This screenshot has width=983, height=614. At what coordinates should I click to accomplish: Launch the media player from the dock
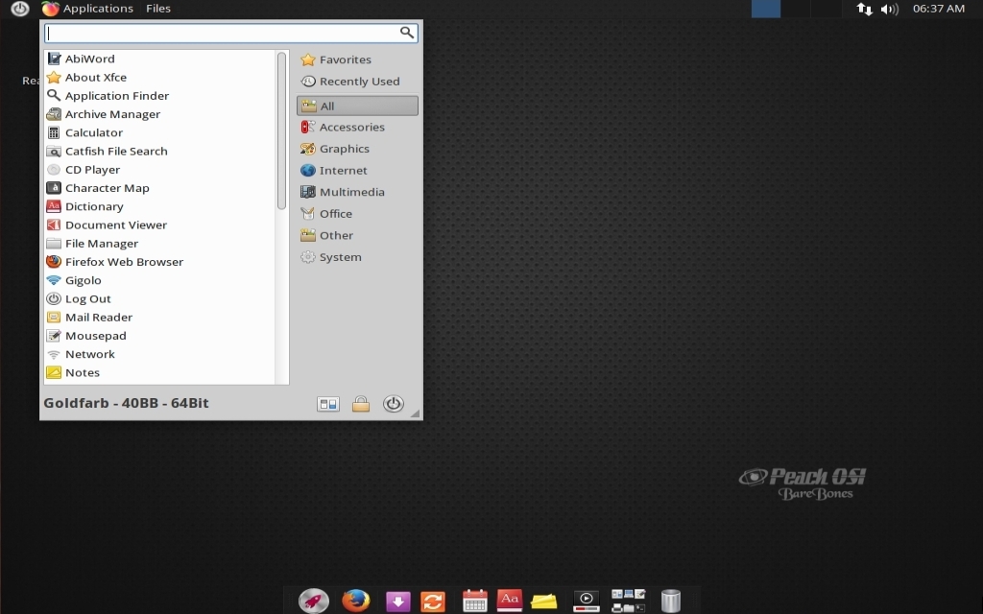click(x=586, y=601)
